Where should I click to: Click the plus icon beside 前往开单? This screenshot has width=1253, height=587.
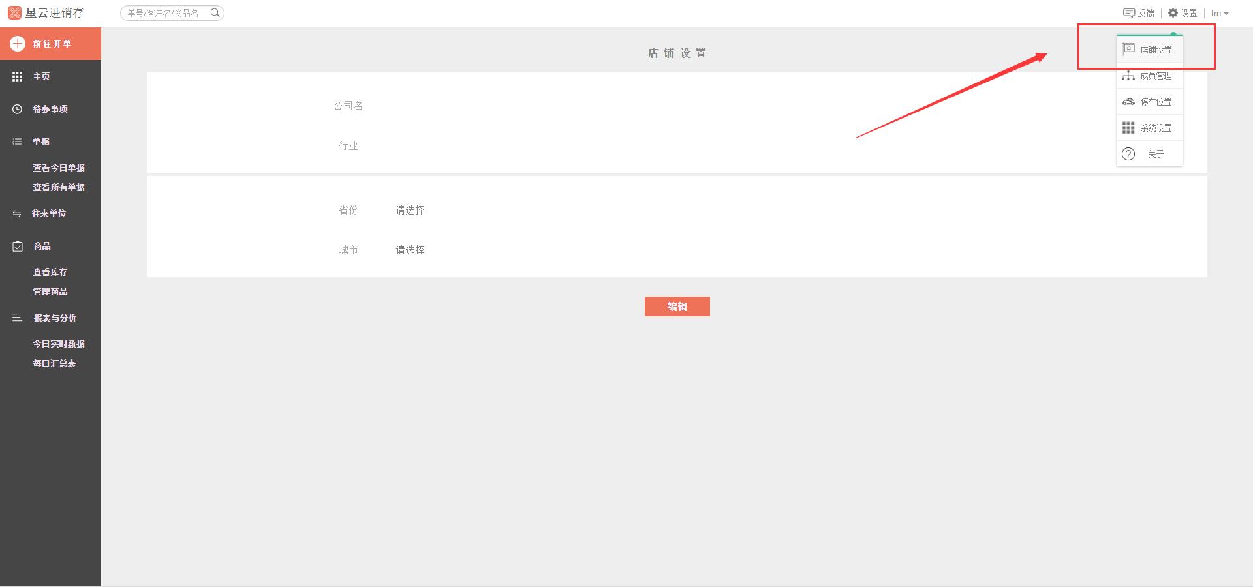point(18,44)
